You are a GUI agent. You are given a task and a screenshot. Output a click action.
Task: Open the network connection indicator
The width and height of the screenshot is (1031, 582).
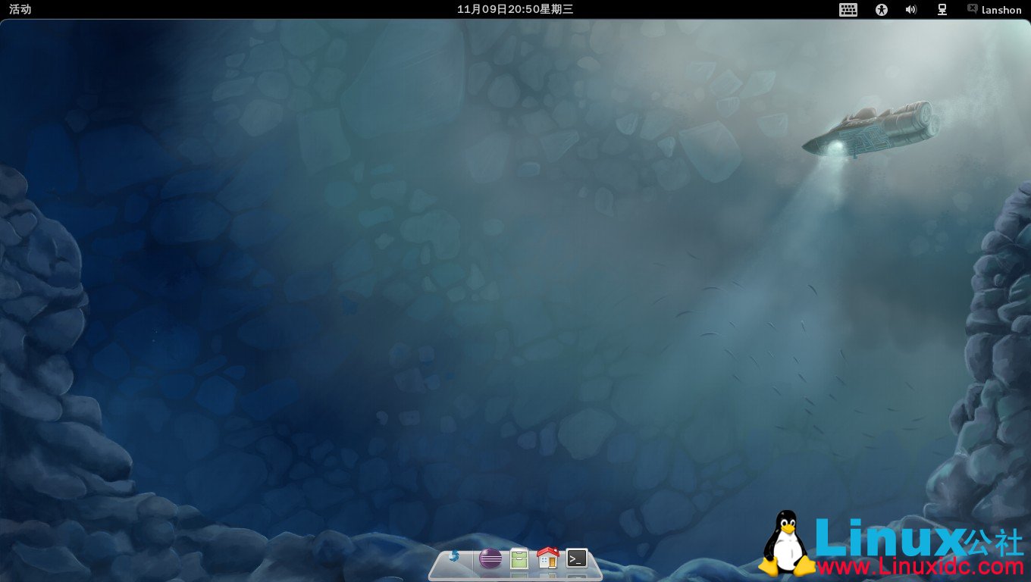(x=942, y=10)
